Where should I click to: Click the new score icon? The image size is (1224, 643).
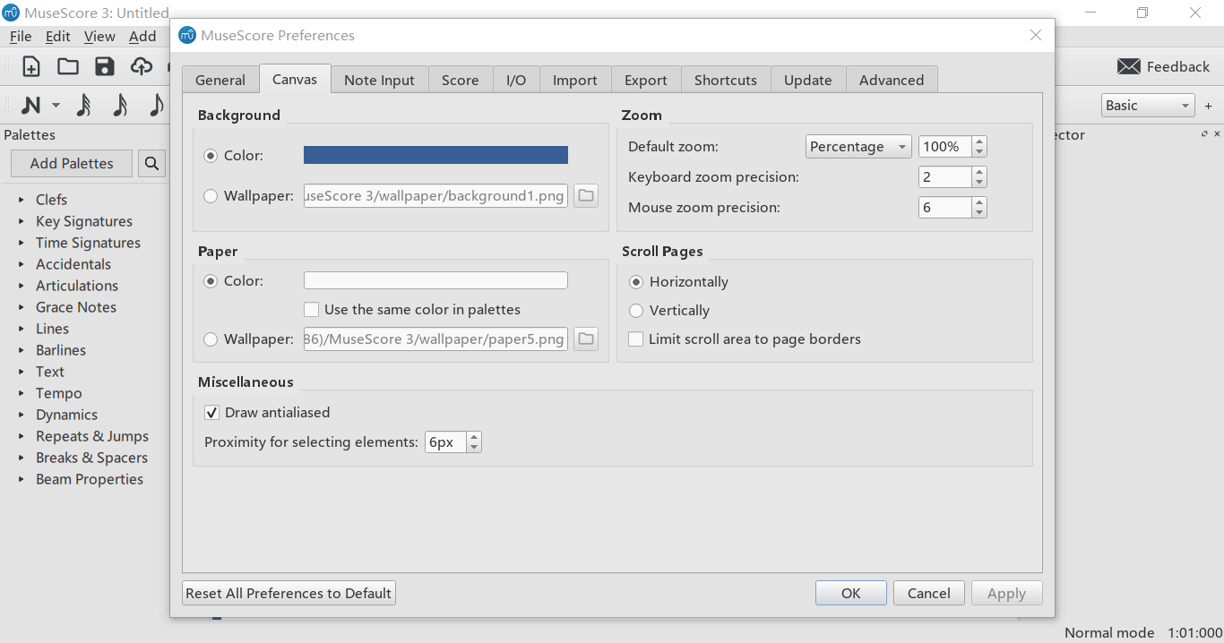pyautogui.click(x=31, y=66)
